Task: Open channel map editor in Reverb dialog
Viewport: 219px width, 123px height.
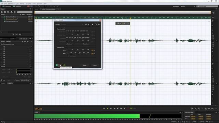Action: pos(96,24)
